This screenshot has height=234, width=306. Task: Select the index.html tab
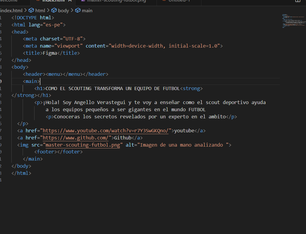point(53,1)
